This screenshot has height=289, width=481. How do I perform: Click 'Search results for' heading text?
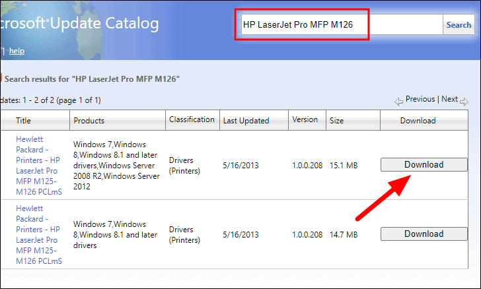92,79
